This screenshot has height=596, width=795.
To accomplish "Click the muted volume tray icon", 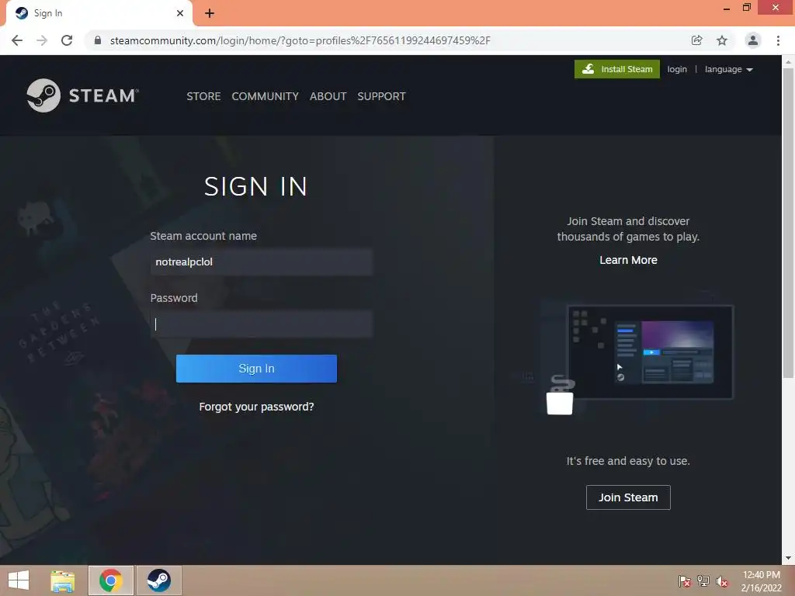I will [722, 581].
